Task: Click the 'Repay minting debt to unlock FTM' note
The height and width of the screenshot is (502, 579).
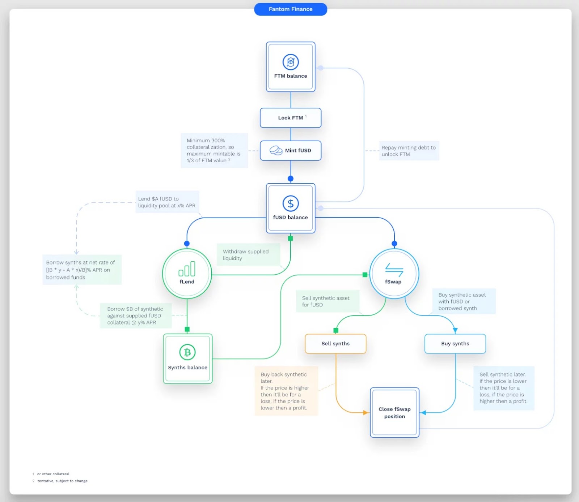Action: [x=409, y=151]
